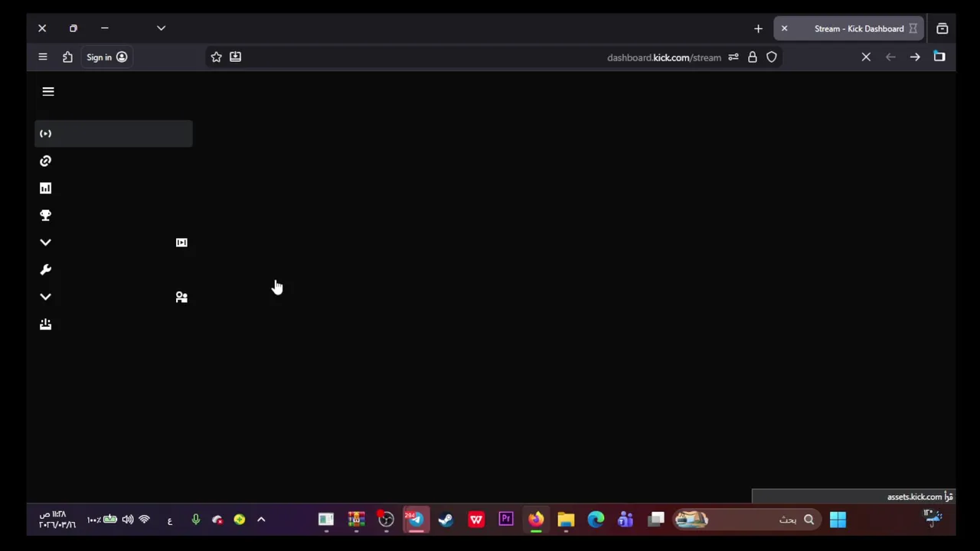Open the Firefox extensions button
The width and height of the screenshot is (980, 551).
(67, 57)
